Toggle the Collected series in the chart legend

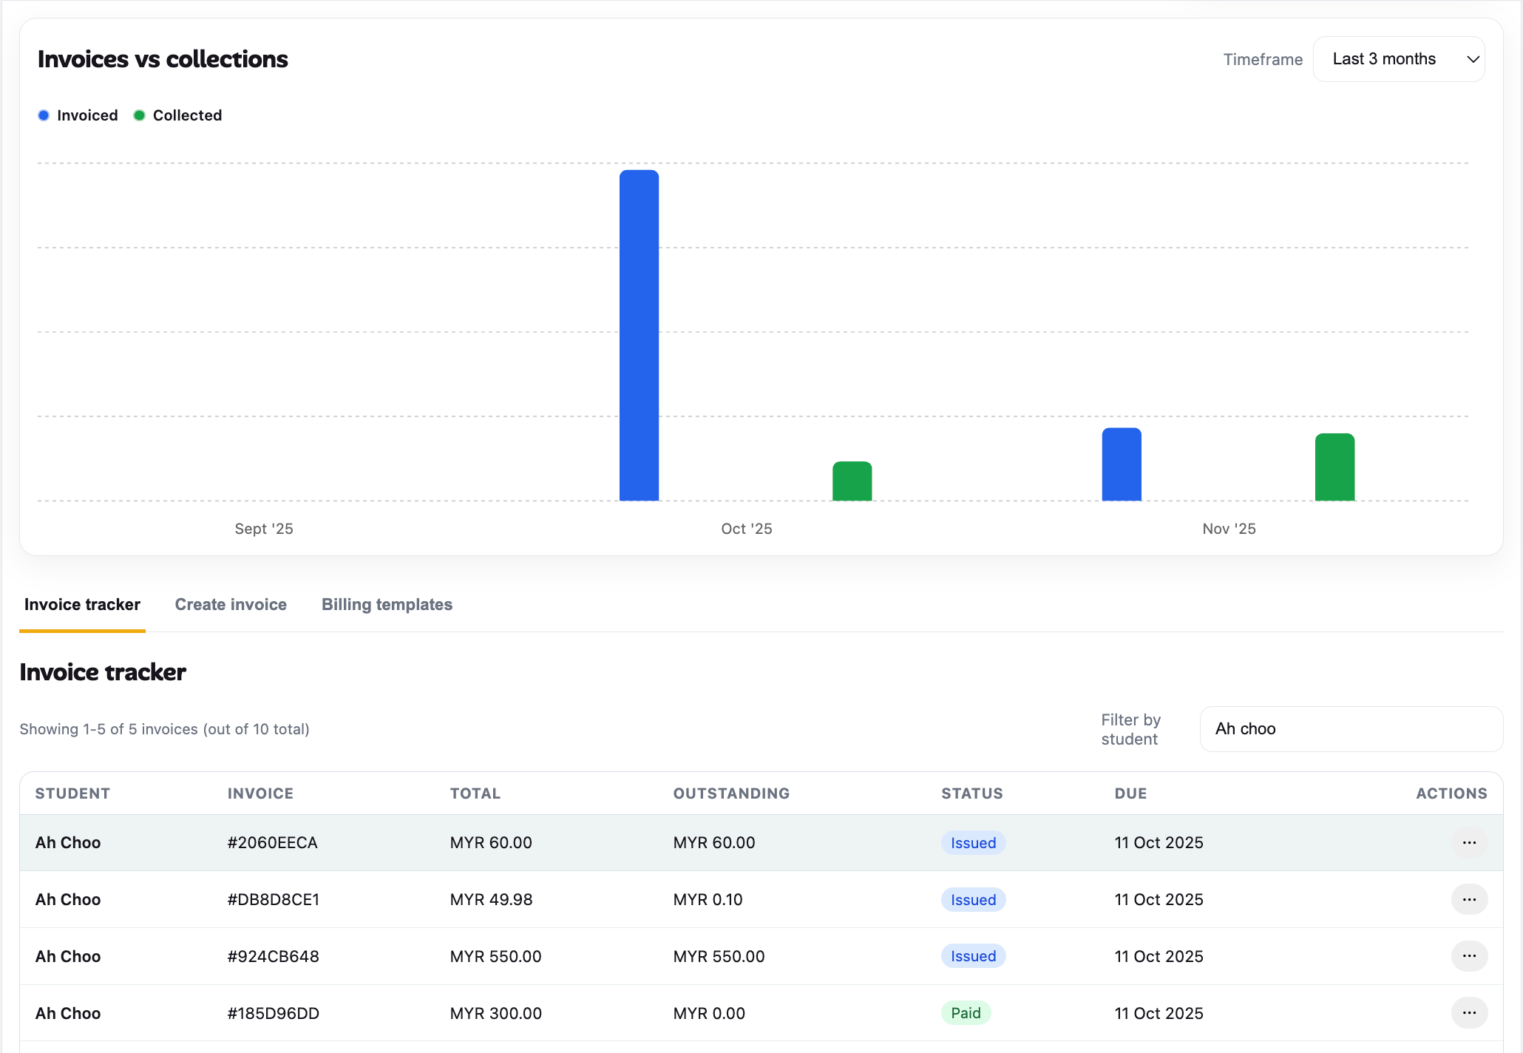(177, 115)
